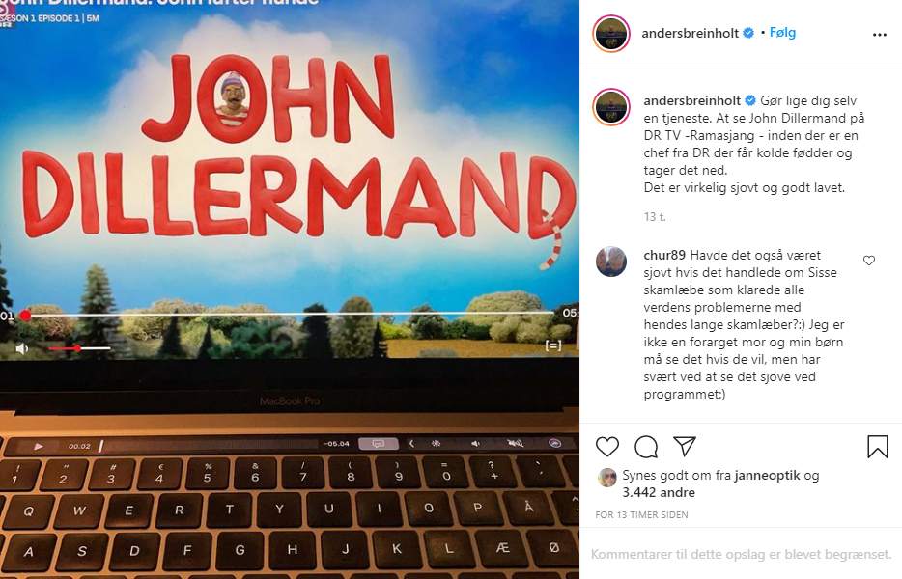The width and height of the screenshot is (902, 579).
Task: Like chur89's comment with small heart
Action: [x=868, y=261]
